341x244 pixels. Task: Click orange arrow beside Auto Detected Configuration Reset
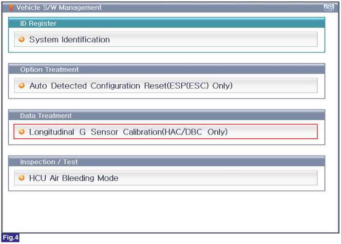click(x=21, y=85)
